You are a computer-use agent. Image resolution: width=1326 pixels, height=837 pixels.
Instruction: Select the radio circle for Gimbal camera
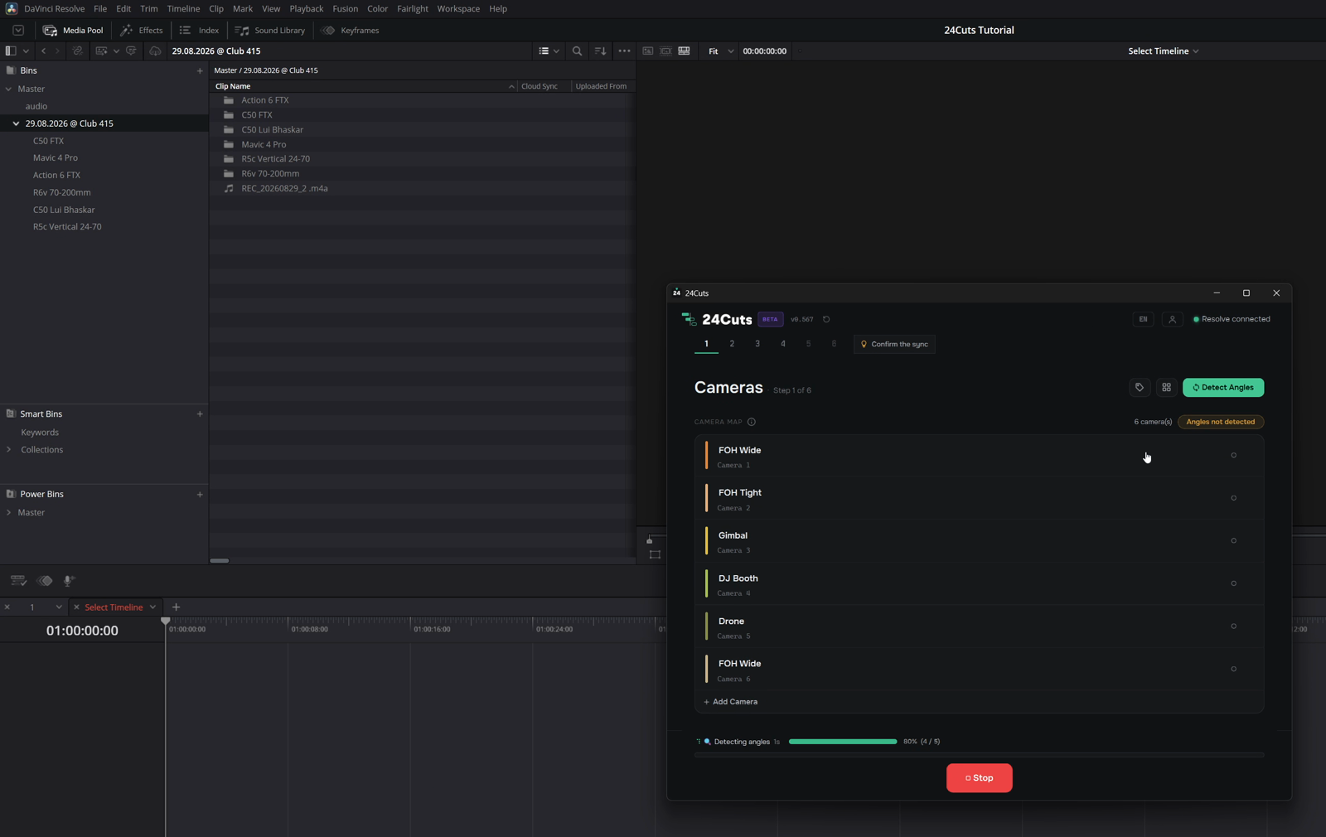pyautogui.click(x=1233, y=541)
